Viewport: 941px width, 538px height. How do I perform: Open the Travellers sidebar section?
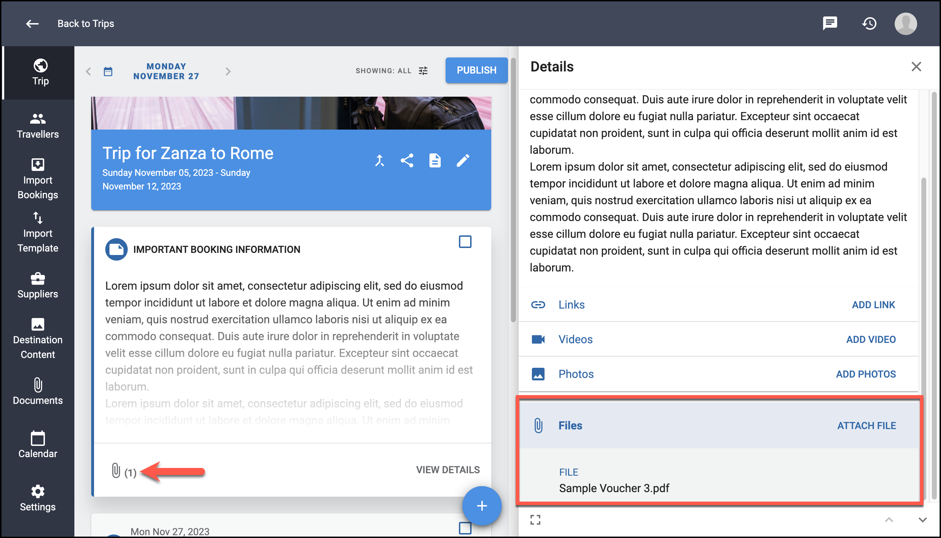[x=38, y=126]
